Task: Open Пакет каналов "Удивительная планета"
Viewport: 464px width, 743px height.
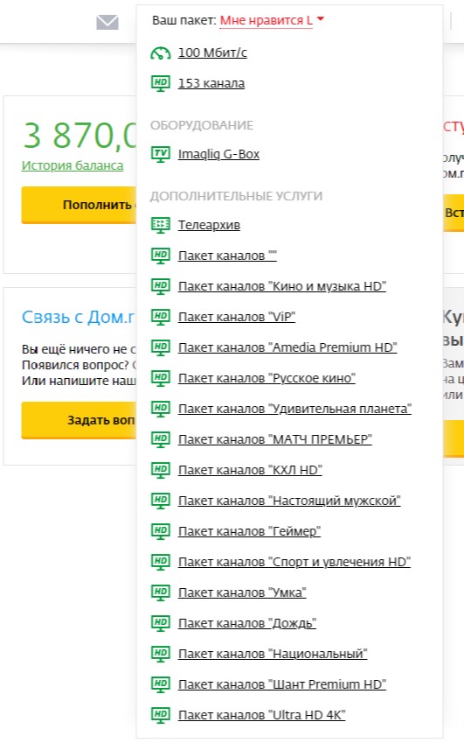Action: click(294, 409)
